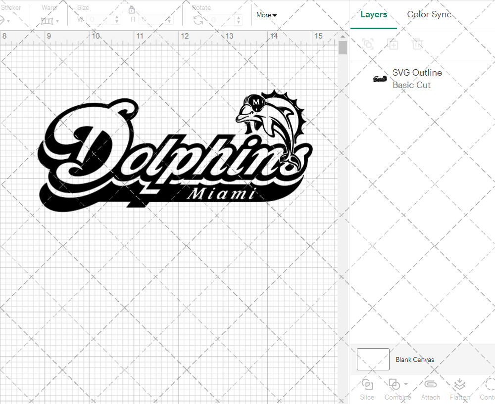
Task: Click the duplicate layer icon
Action: coord(393,44)
